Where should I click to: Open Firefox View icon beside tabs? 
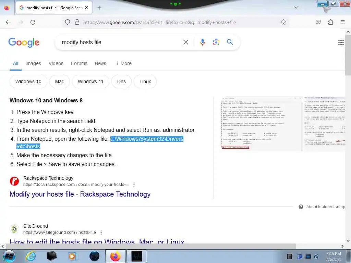[7, 8]
